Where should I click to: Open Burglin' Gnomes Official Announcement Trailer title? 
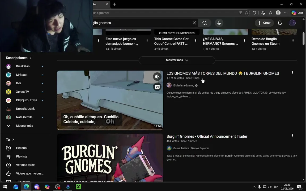click(207, 136)
